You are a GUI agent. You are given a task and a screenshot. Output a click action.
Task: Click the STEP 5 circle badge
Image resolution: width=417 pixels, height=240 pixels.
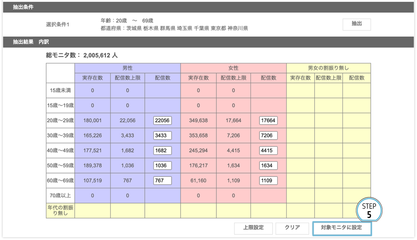369,210
